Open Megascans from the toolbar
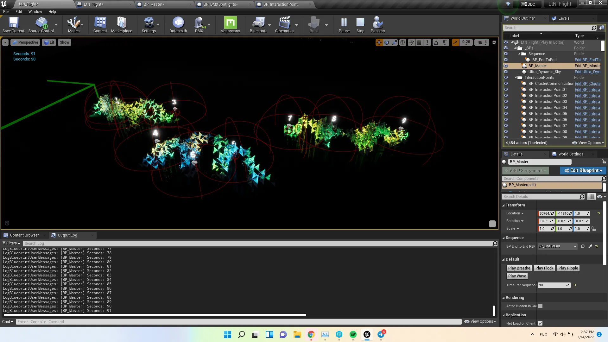The height and width of the screenshot is (342, 608). [x=230, y=25]
